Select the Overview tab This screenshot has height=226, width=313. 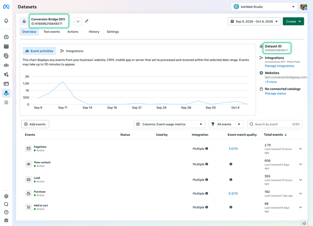click(29, 32)
